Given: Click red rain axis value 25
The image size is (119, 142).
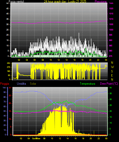Looking at the screenshot, I should (10, 95).
